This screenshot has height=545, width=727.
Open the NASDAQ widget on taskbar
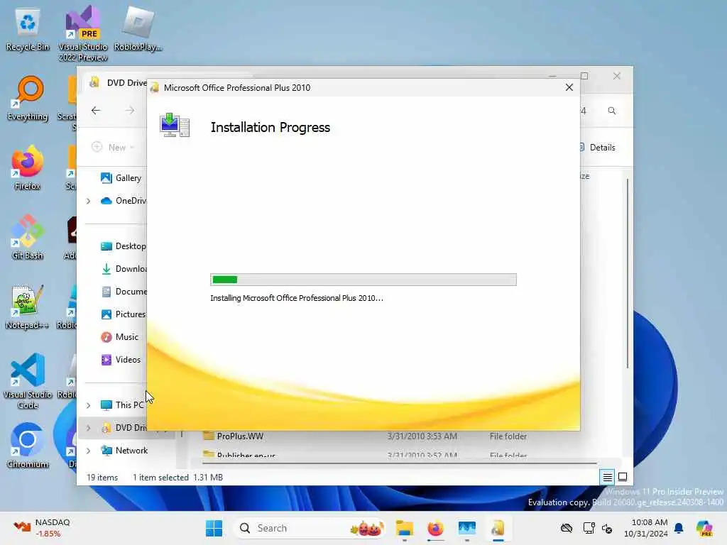click(x=42, y=528)
